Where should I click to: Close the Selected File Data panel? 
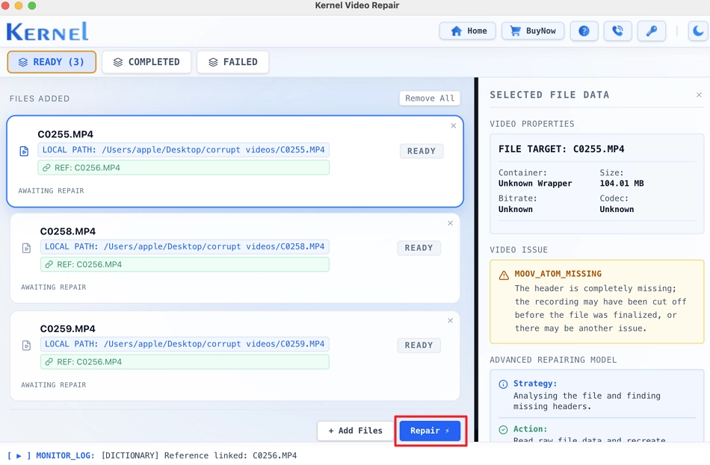point(699,95)
